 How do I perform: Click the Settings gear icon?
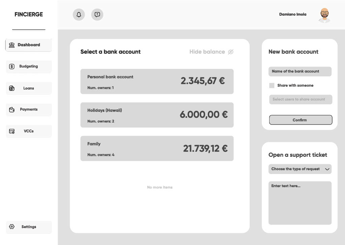pos(12,227)
